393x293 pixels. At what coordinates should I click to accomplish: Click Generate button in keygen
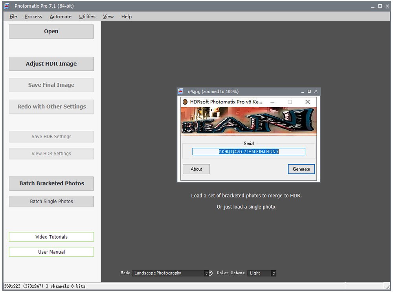(x=301, y=169)
